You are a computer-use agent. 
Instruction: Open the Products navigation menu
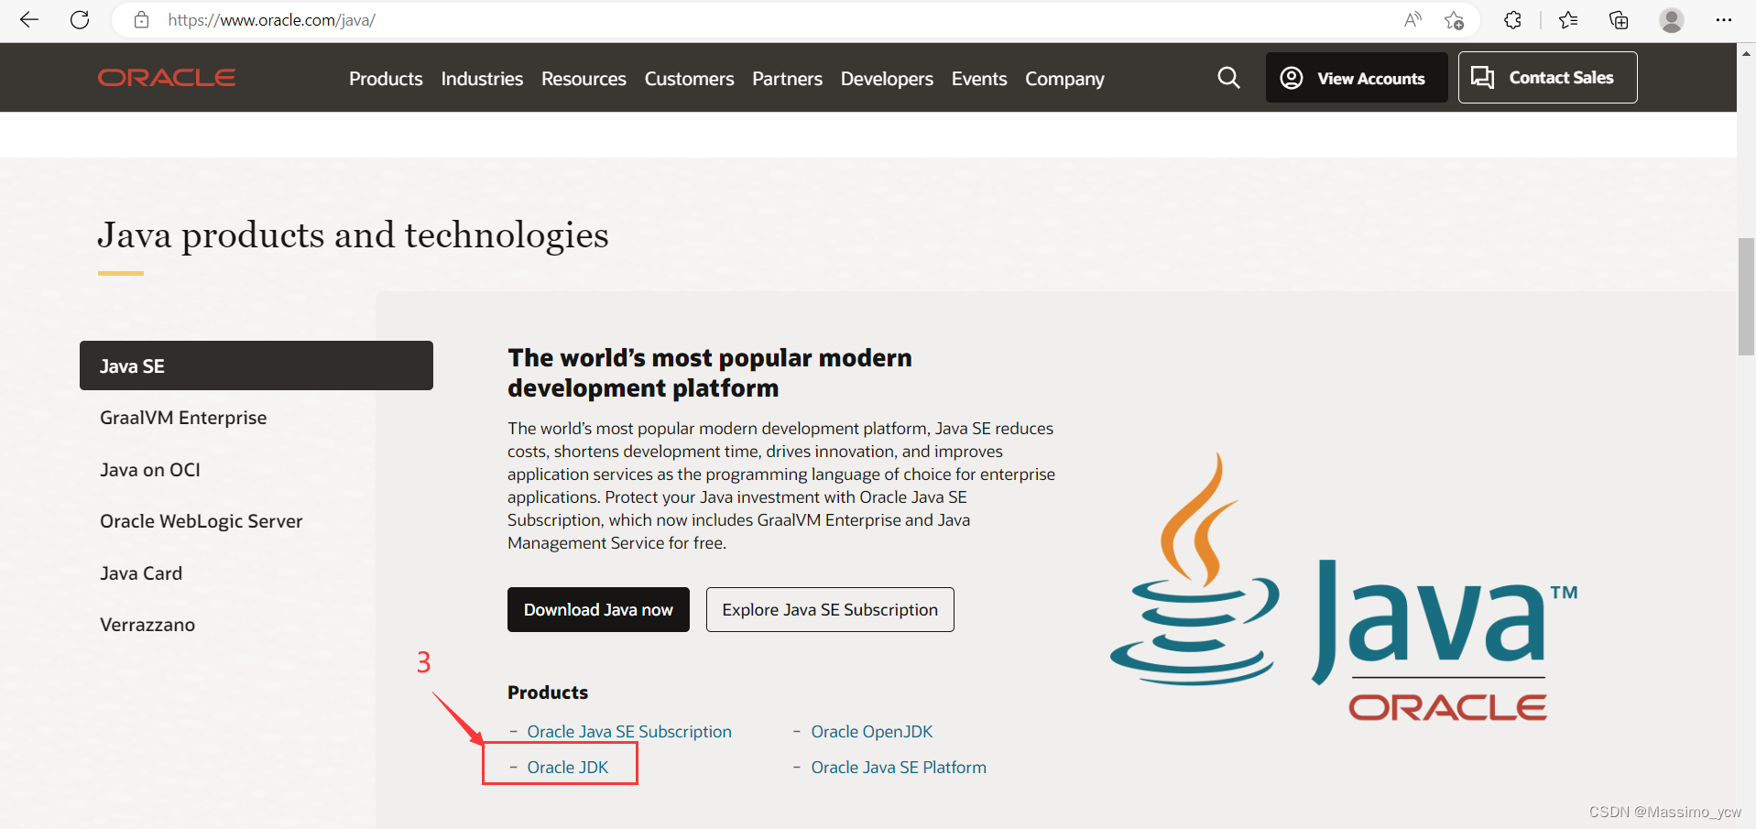386,79
